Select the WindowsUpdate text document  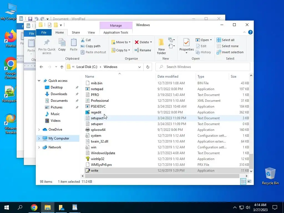103,153
